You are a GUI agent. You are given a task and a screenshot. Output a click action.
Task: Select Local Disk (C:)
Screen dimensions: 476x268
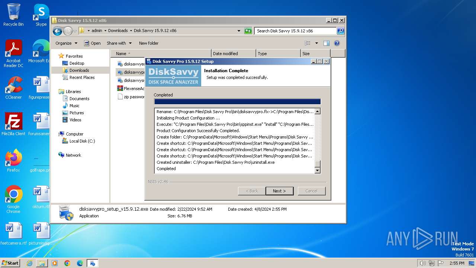tap(82, 141)
